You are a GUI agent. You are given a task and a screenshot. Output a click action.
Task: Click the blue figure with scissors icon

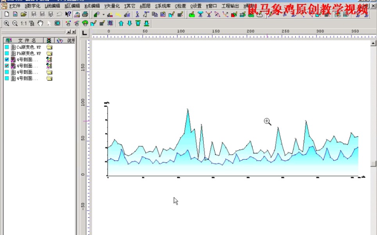tap(137, 15)
